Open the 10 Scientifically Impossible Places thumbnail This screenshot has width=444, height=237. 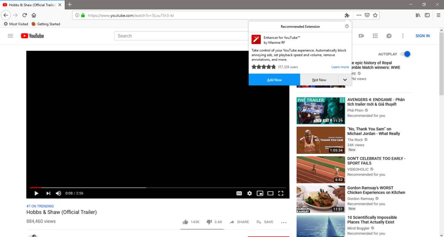(321, 226)
